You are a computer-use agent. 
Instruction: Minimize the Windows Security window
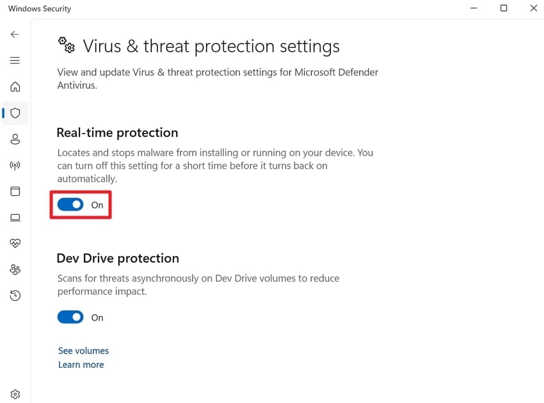tap(474, 8)
